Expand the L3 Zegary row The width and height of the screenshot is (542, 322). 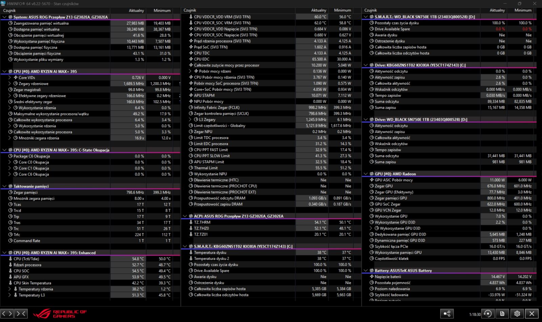coord(190,120)
